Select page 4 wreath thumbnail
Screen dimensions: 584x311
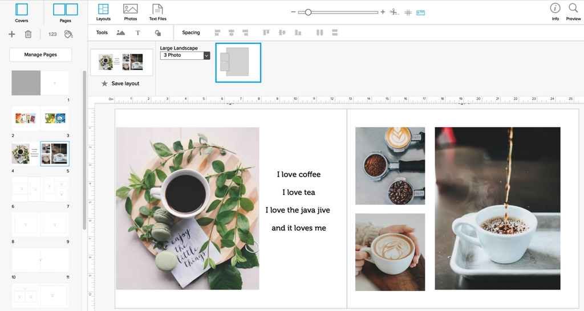tap(26, 154)
